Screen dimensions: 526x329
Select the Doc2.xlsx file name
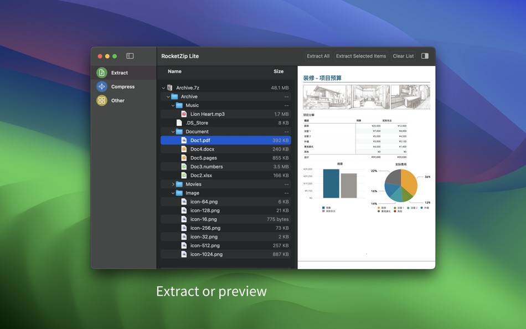point(202,175)
